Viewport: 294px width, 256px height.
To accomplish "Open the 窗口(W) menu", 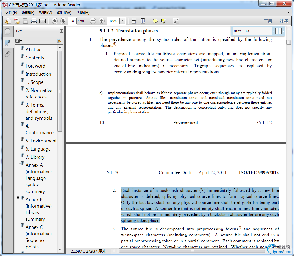I will click(x=64, y=13).
